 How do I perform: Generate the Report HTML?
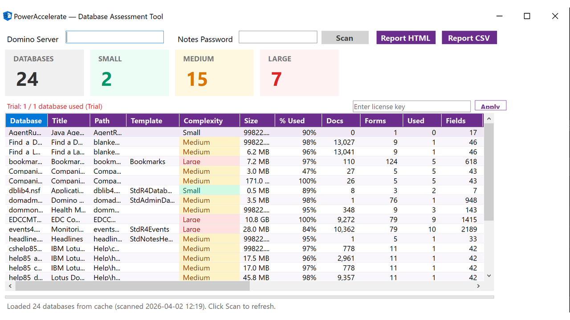click(406, 38)
